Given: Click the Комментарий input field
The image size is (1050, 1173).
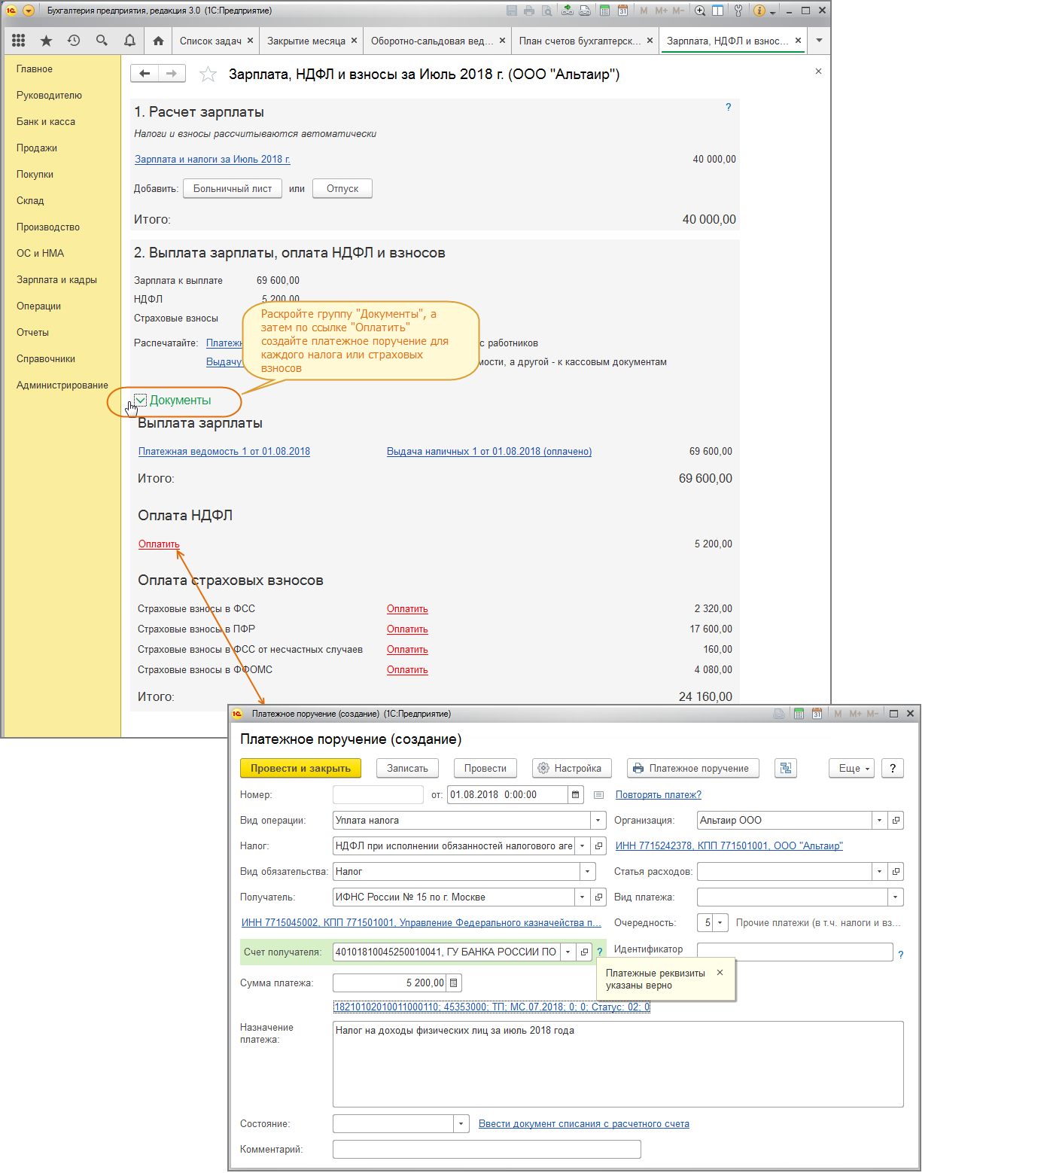Looking at the screenshot, I should 486,1149.
